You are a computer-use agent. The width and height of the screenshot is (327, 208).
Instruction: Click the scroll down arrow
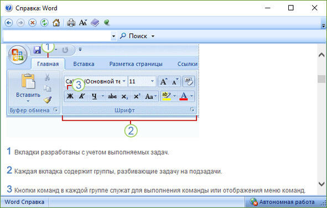(x=321, y=184)
